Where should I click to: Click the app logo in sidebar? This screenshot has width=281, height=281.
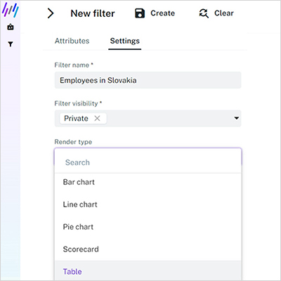[10, 10]
